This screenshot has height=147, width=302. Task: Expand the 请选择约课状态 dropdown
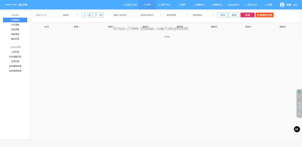pyautogui.click(x=151, y=15)
